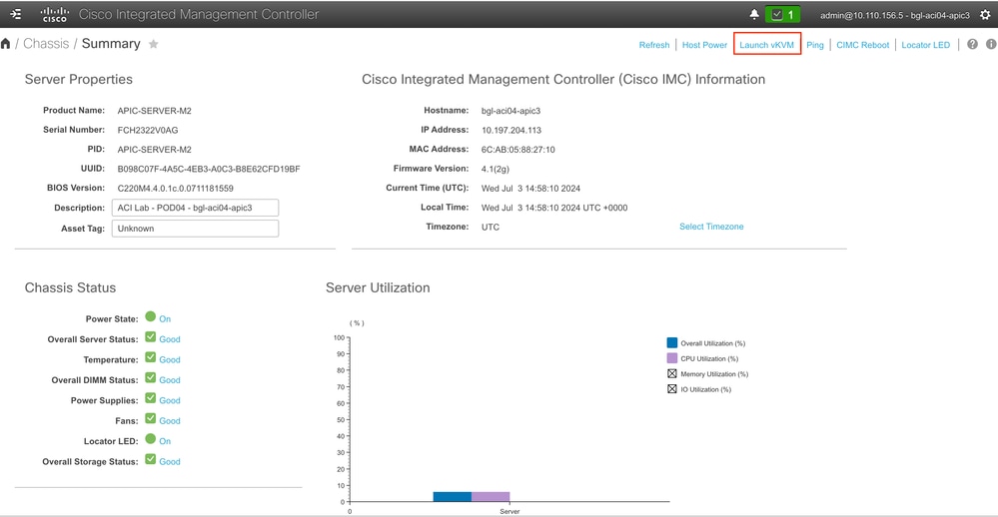Click the info circle icon
The width and height of the screenshot is (998, 517).
[x=991, y=45]
